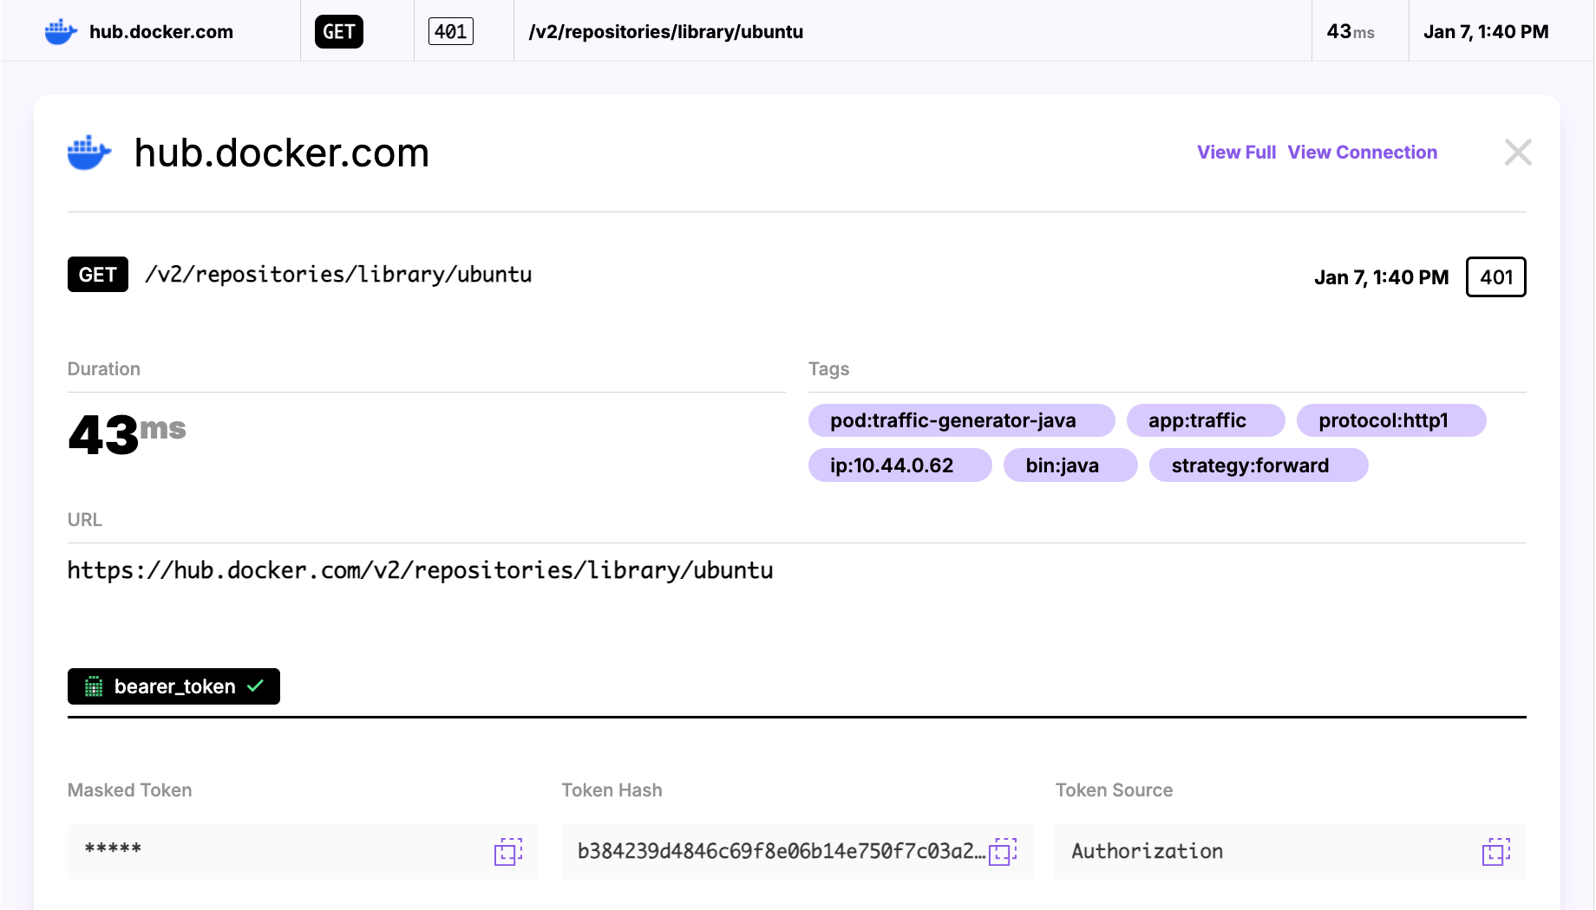
Task: Click the /v2/repositories/library/ubuntu path in header
Action: pyautogui.click(x=664, y=32)
